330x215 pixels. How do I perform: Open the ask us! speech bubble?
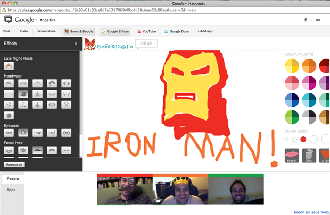pyautogui.click(x=146, y=44)
